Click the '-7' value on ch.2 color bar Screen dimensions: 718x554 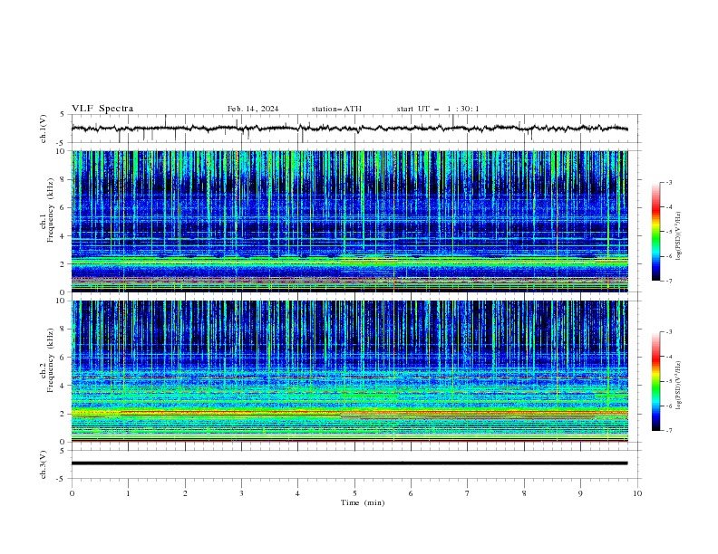pyautogui.click(x=669, y=430)
